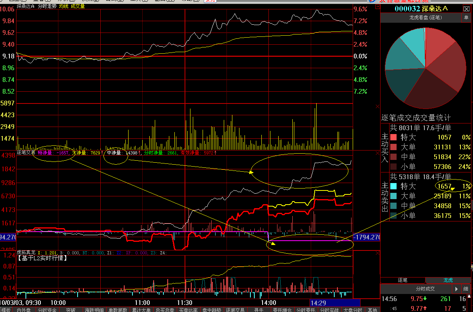Click the 单 button beside 龙虎看盘 header
Image resolution: width=473 pixels, height=312 pixels.
pos(466,18)
